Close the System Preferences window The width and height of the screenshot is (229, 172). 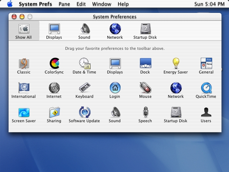coord(14,16)
